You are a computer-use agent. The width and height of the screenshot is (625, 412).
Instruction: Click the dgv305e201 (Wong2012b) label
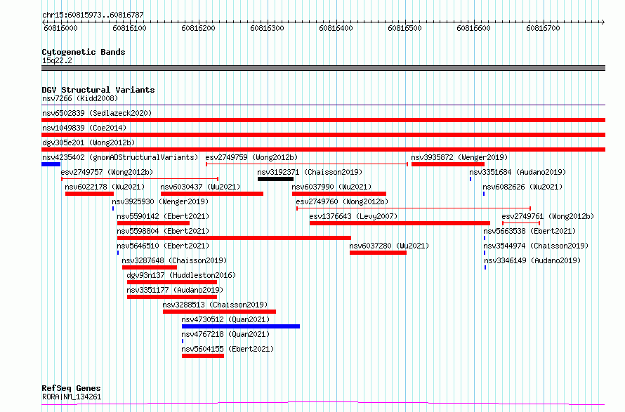pos(88,142)
